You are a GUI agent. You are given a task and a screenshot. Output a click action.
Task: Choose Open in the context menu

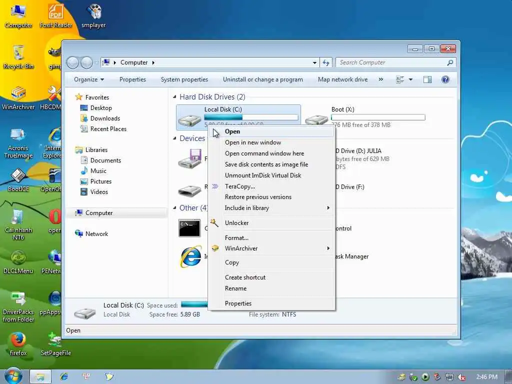pos(271,131)
